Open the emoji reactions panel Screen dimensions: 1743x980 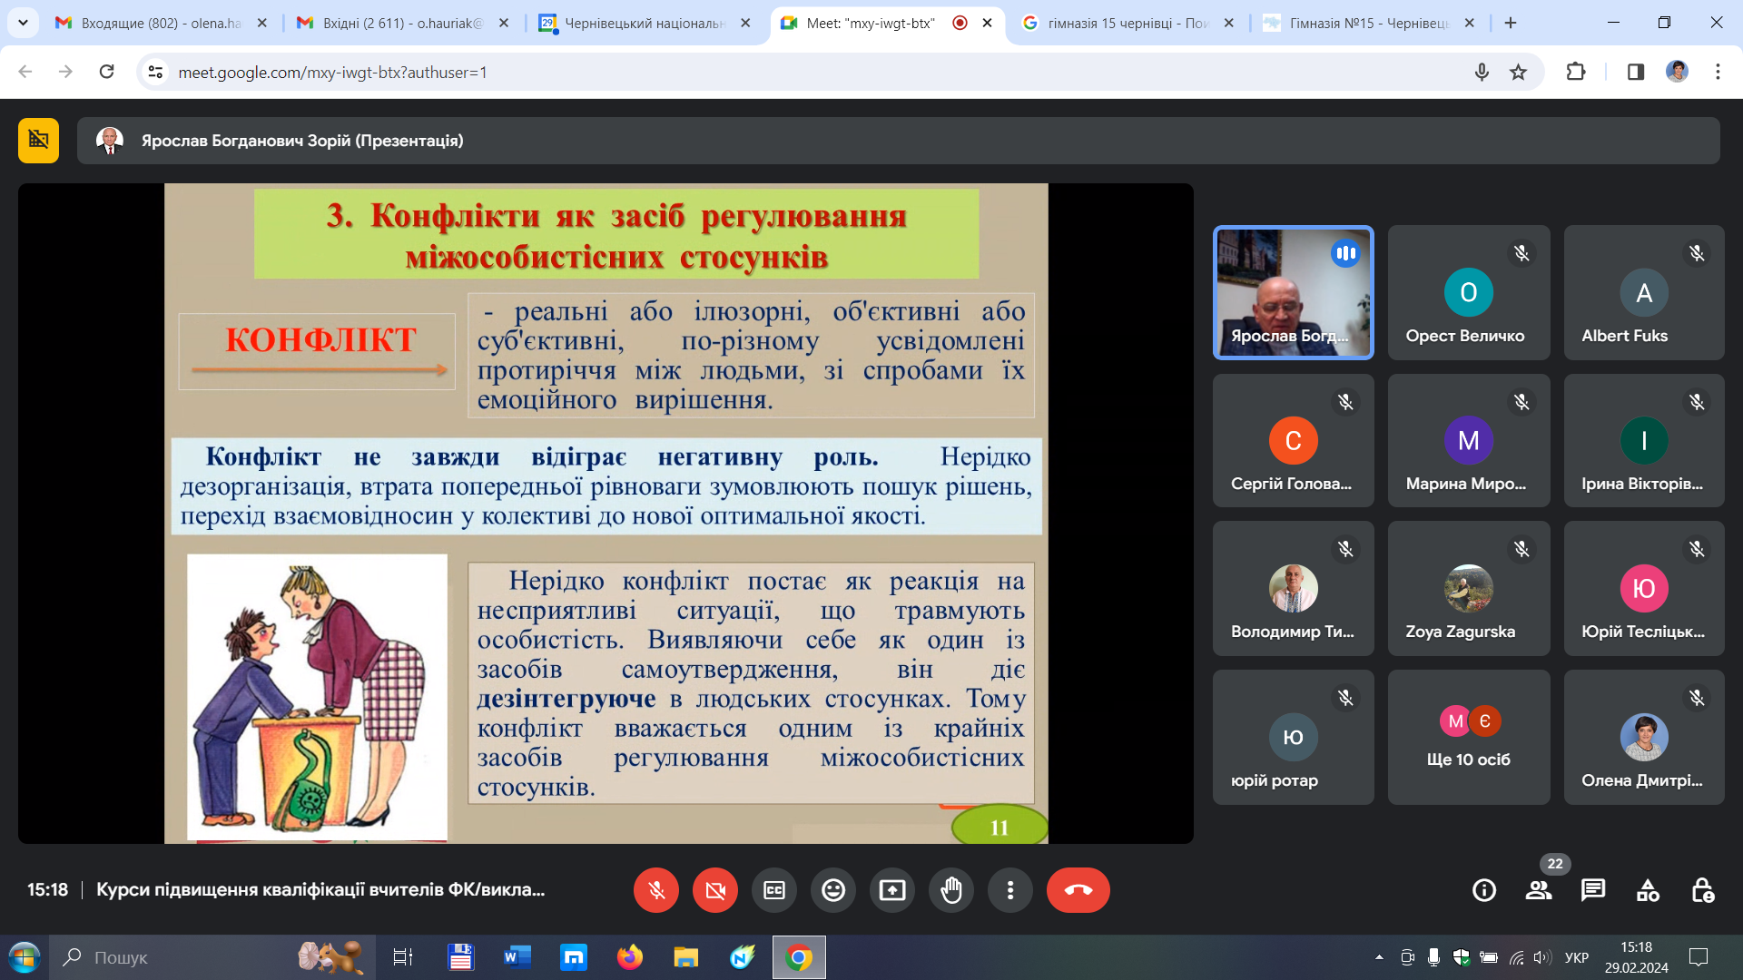pyautogui.click(x=833, y=890)
